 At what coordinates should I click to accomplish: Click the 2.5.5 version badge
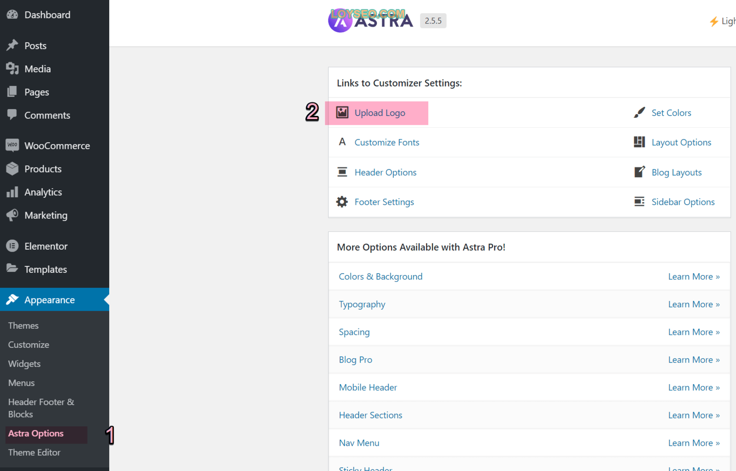point(433,21)
